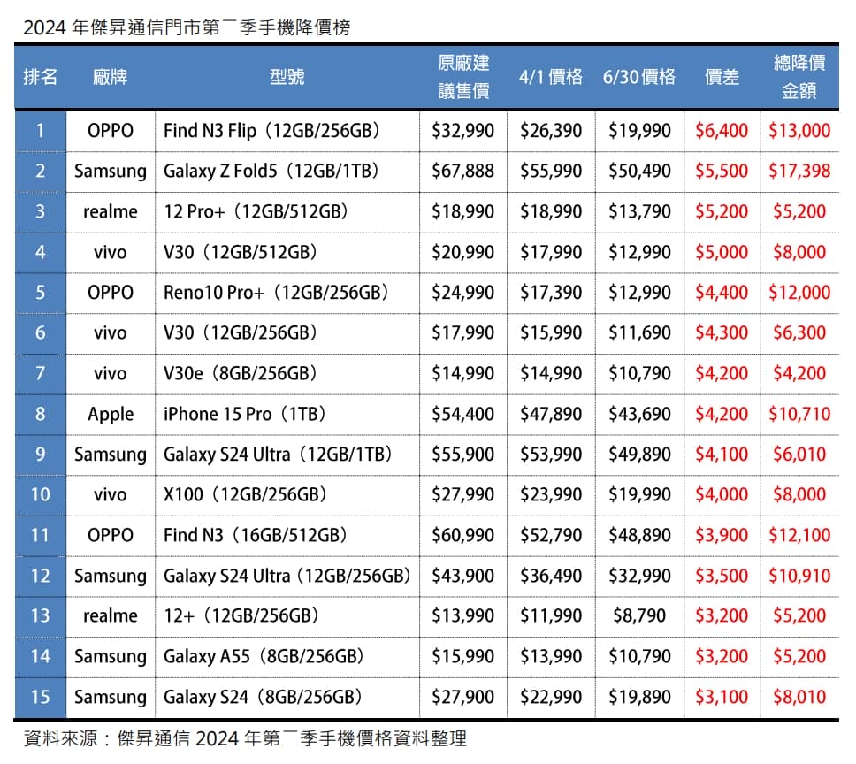Click the red $4,300 price difference

click(x=722, y=332)
